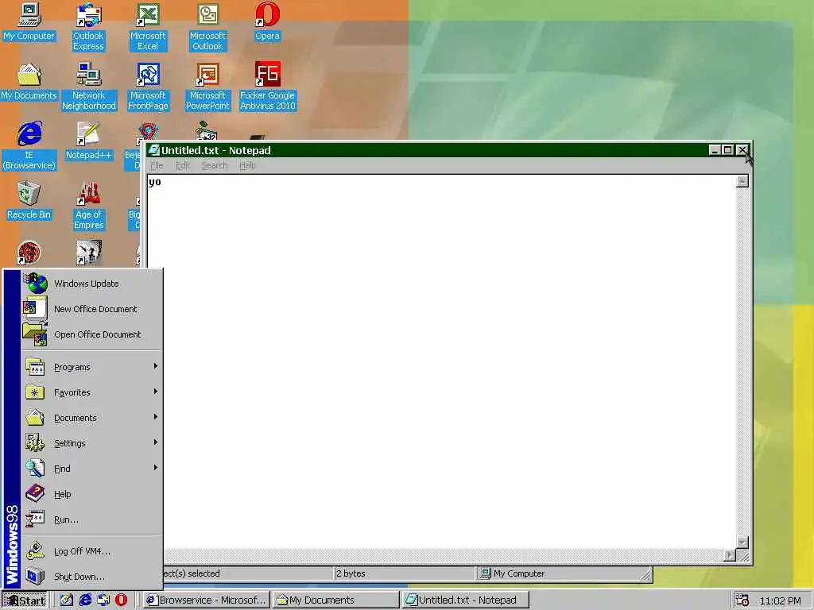Open Outlook Express desktop icon
The width and height of the screenshot is (814, 610).
click(x=88, y=27)
